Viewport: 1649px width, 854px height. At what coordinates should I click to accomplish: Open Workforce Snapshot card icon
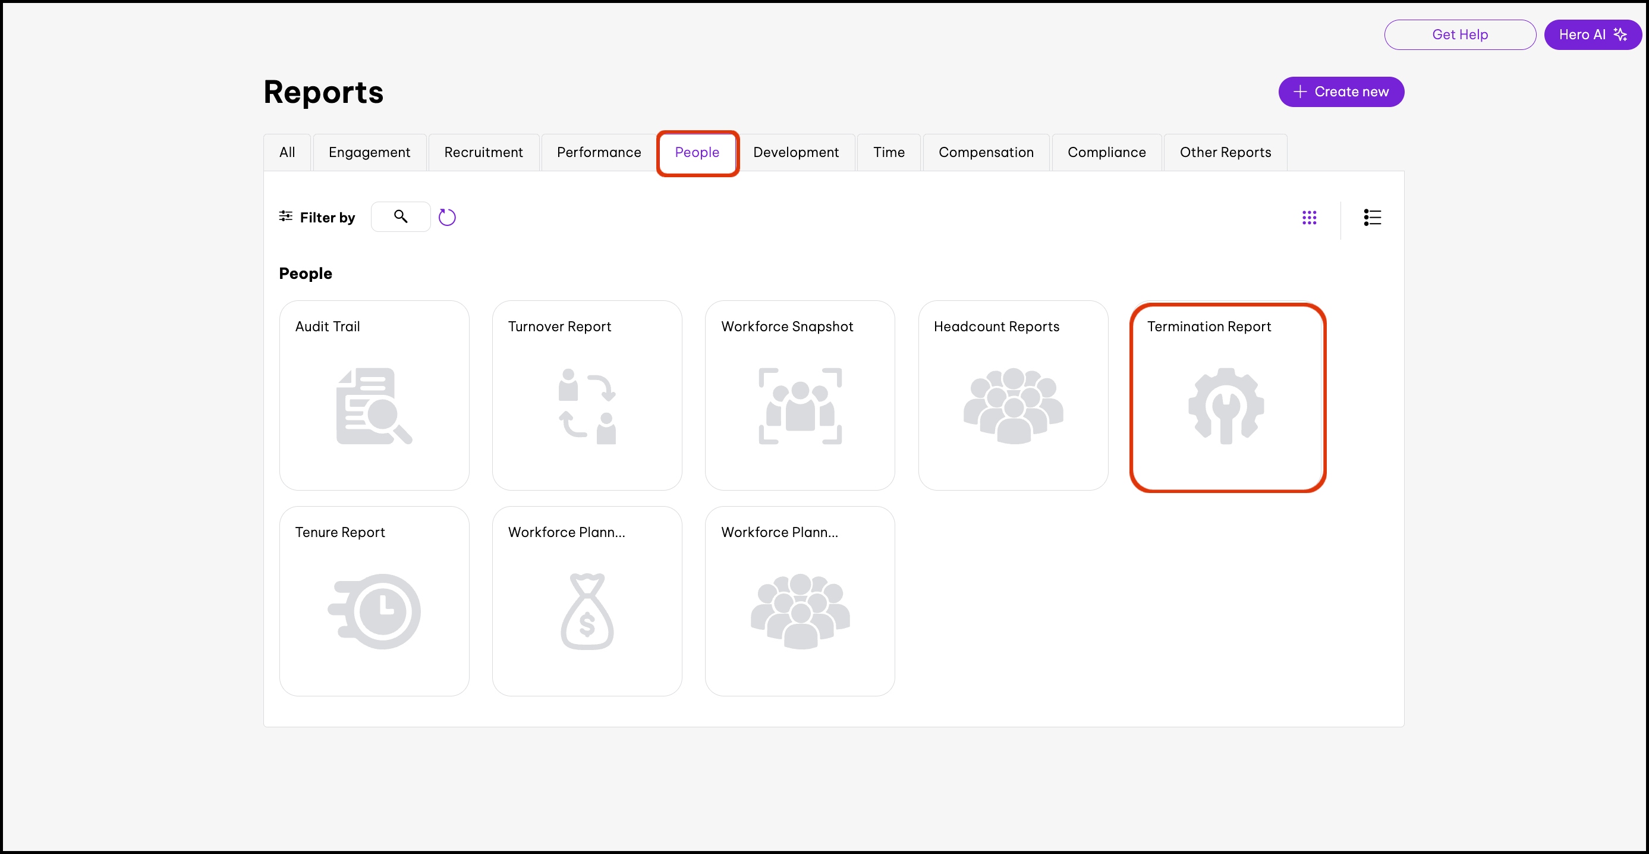click(800, 406)
